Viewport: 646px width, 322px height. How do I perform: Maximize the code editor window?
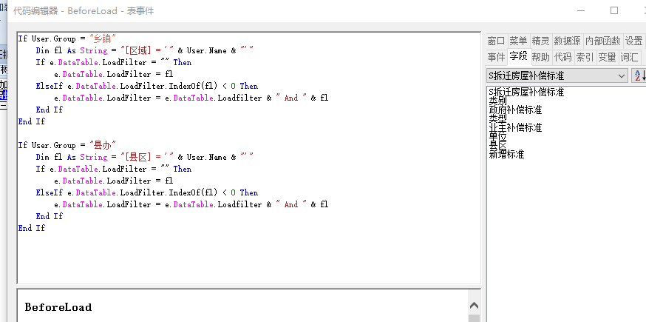coord(613,11)
